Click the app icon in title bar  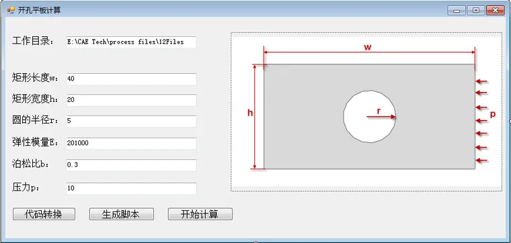point(11,10)
